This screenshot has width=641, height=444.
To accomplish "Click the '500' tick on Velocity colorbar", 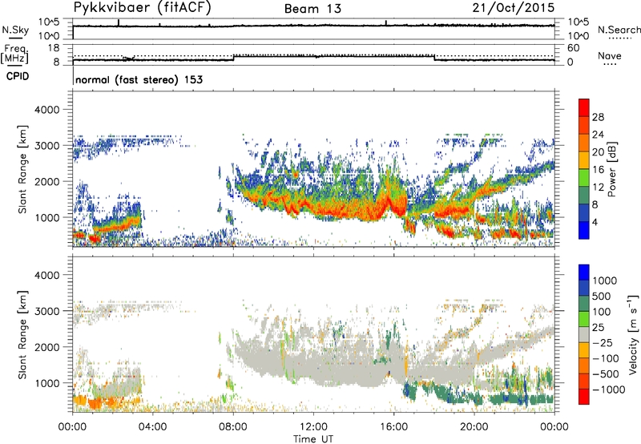I will (602, 296).
